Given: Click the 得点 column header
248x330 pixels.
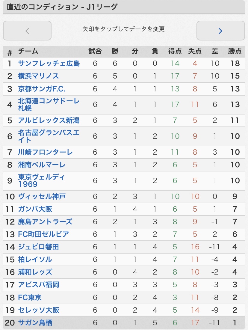Looking at the screenshot, I should coord(175,51).
